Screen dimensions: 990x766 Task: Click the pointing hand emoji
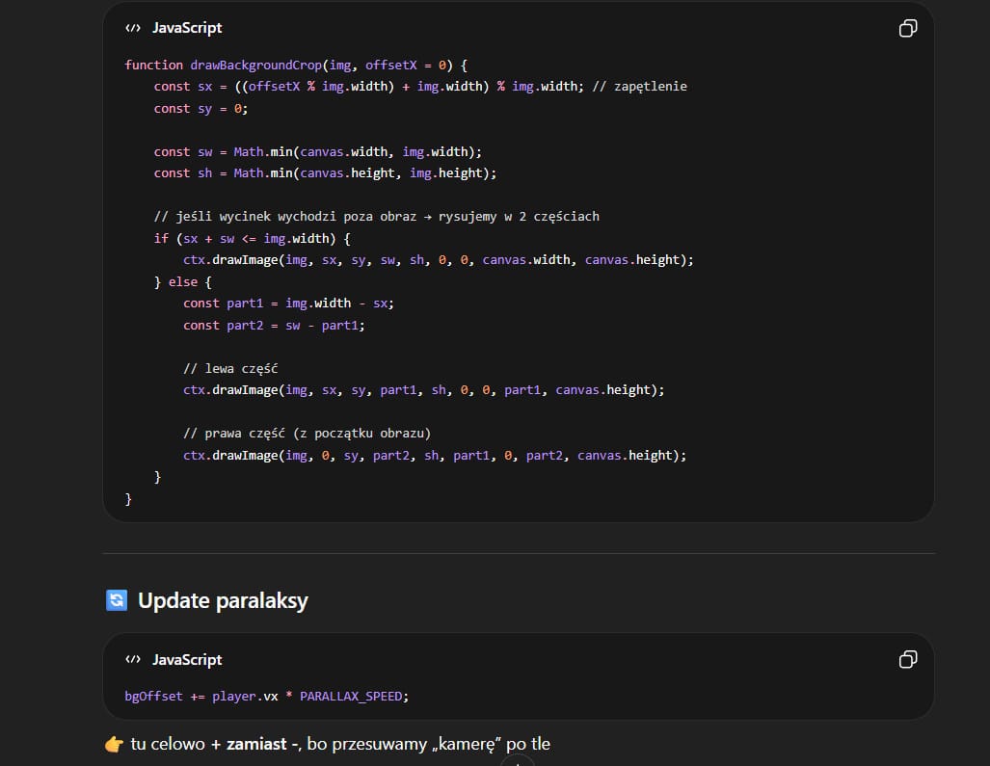pos(115,745)
